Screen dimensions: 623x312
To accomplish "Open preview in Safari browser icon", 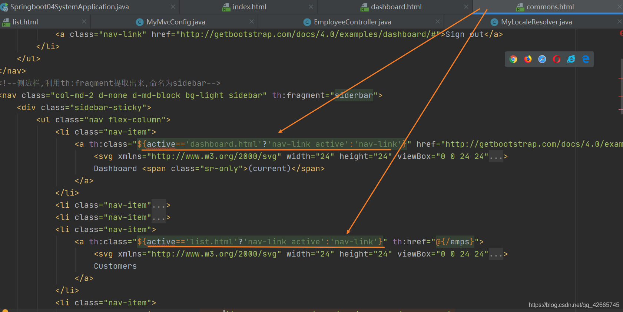I will tap(542, 59).
